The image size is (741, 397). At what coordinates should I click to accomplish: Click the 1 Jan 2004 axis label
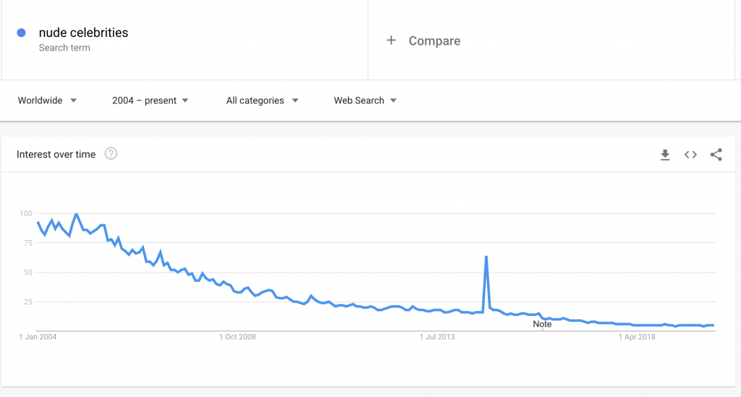coord(38,337)
